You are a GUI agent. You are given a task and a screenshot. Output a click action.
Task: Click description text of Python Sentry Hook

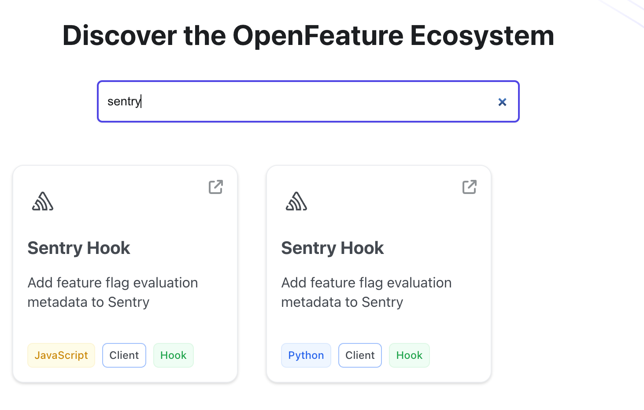coord(366,292)
